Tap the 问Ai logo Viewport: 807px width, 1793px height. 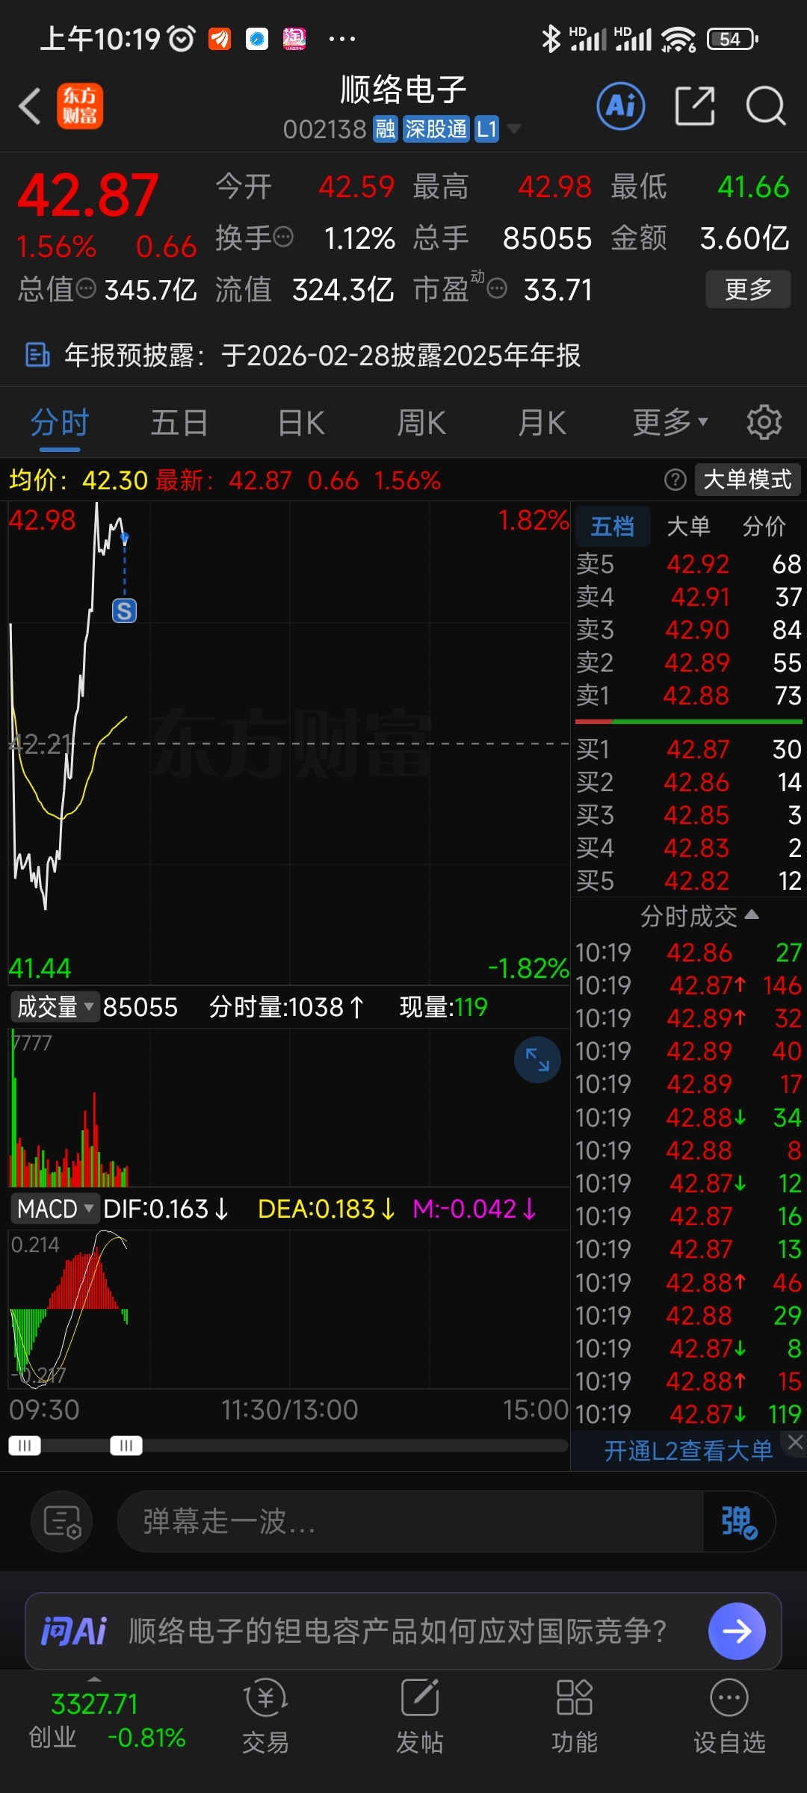73,1631
